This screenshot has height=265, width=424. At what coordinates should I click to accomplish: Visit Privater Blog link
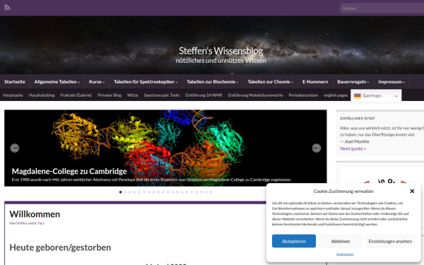pyautogui.click(x=110, y=95)
